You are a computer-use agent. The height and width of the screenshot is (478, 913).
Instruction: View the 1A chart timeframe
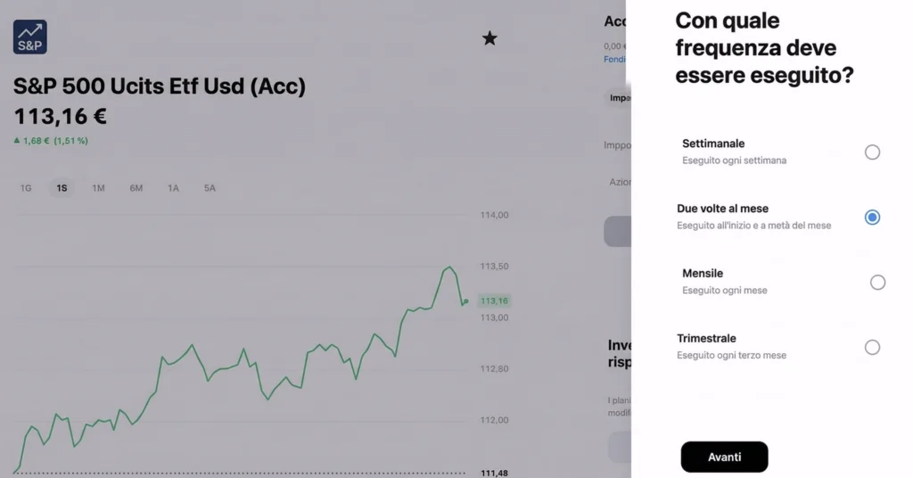pos(173,188)
